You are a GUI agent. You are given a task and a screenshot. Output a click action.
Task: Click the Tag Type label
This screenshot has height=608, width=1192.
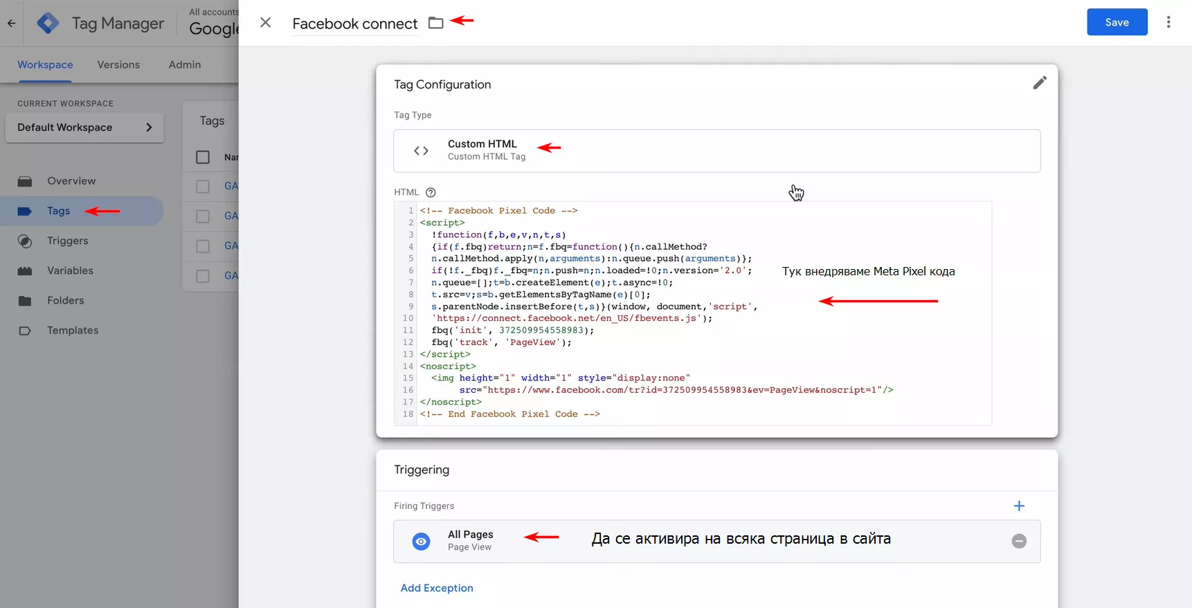click(413, 115)
